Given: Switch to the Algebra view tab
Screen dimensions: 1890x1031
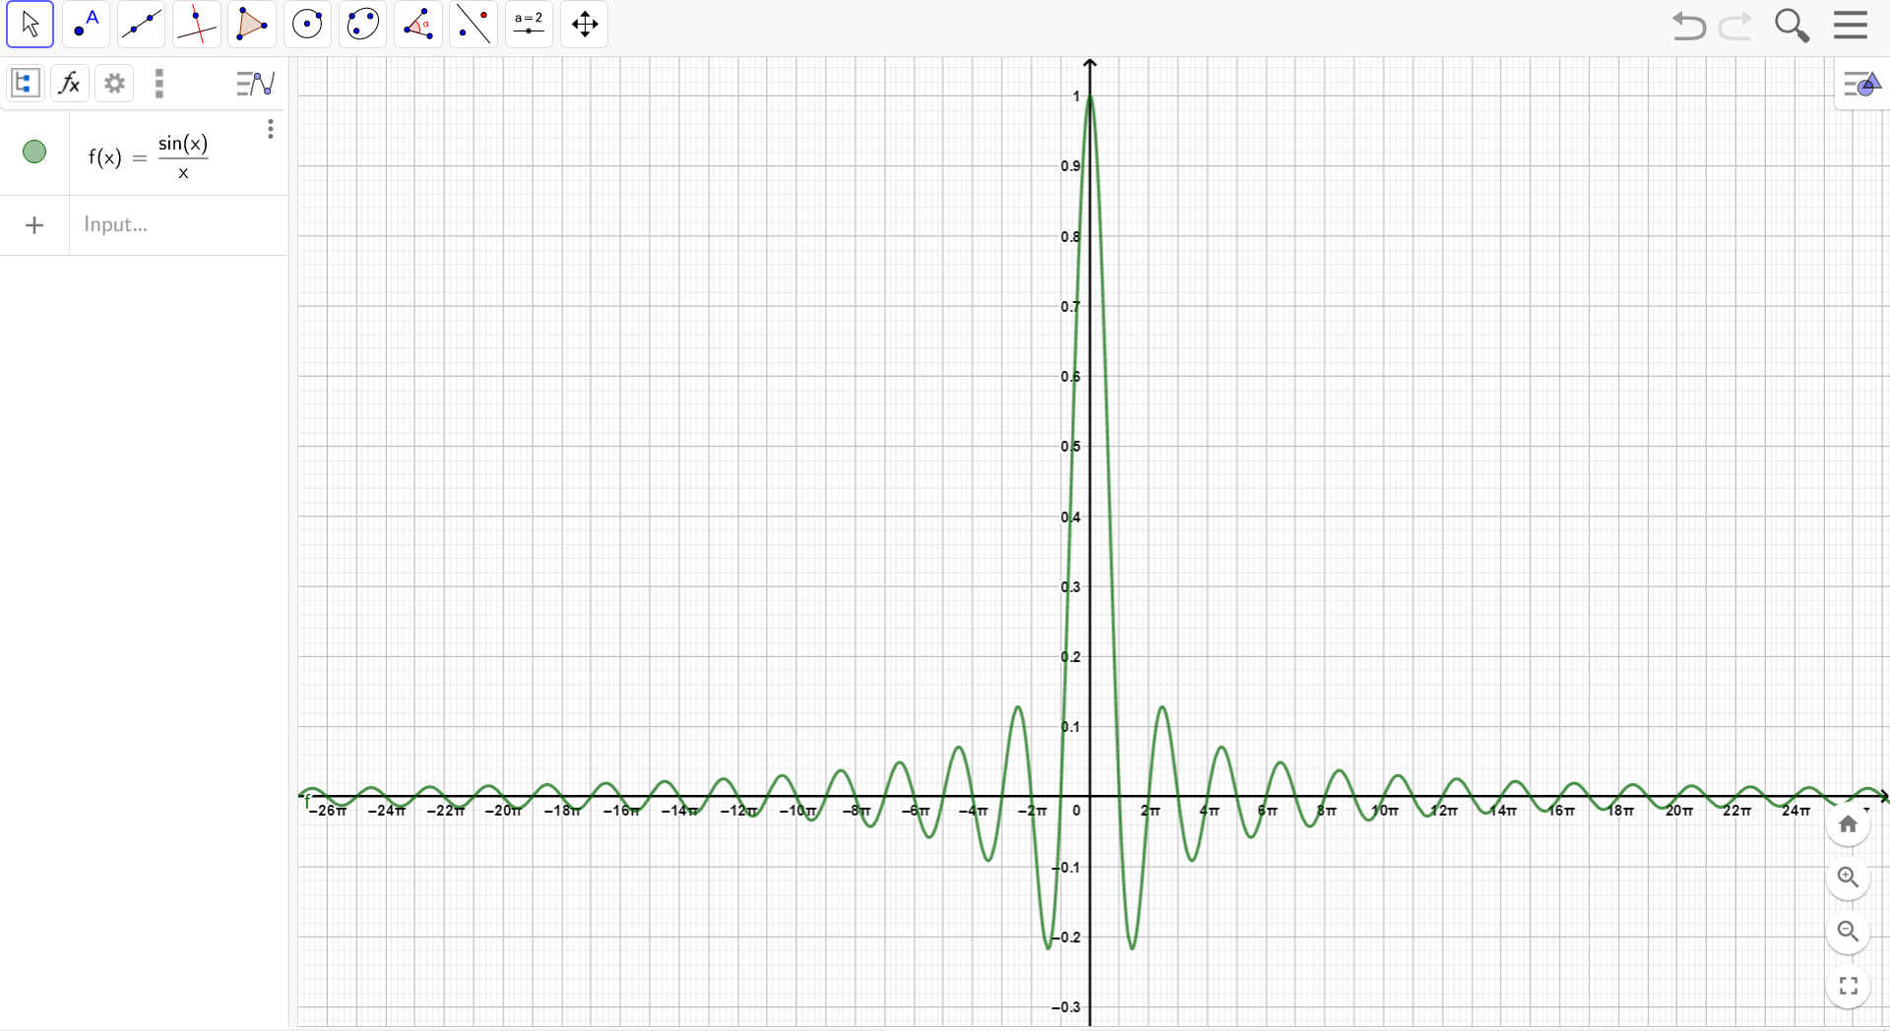Looking at the screenshot, I should (25, 84).
